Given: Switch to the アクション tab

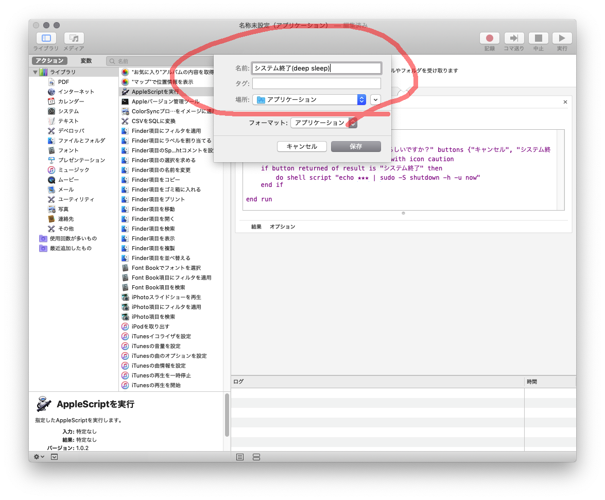Looking at the screenshot, I should [x=50, y=61].
